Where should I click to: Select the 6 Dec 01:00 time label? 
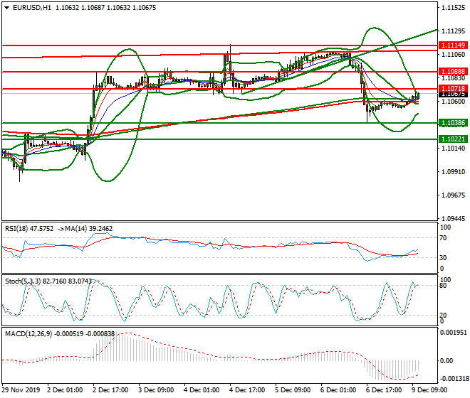point(338,390)
